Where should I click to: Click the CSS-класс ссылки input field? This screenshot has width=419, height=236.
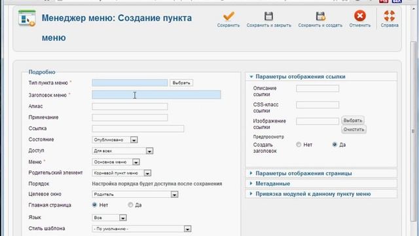318,105
